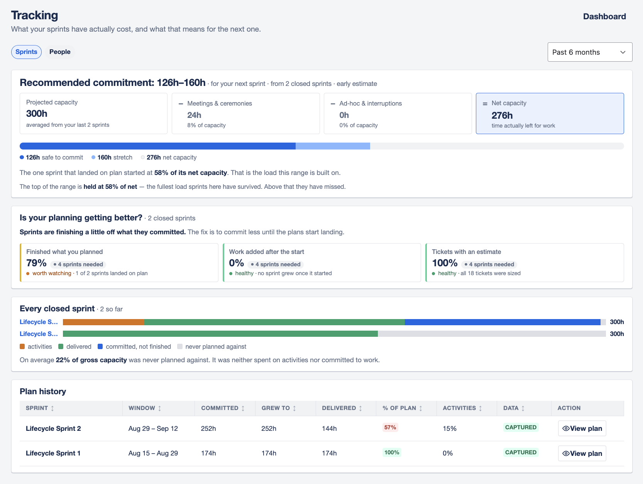Viewport: 643px width, 484px height.
Task: Click CAPTURED badge for Lifecycle Sprint 1
Action: tap(521, 452)
